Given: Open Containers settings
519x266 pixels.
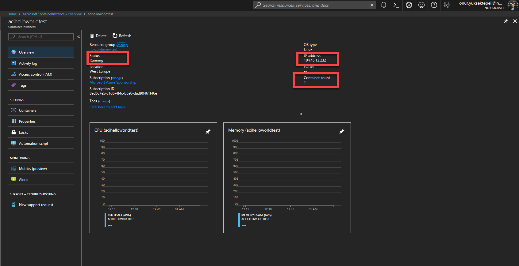Looking at the screenshot, I should point(41,110).
